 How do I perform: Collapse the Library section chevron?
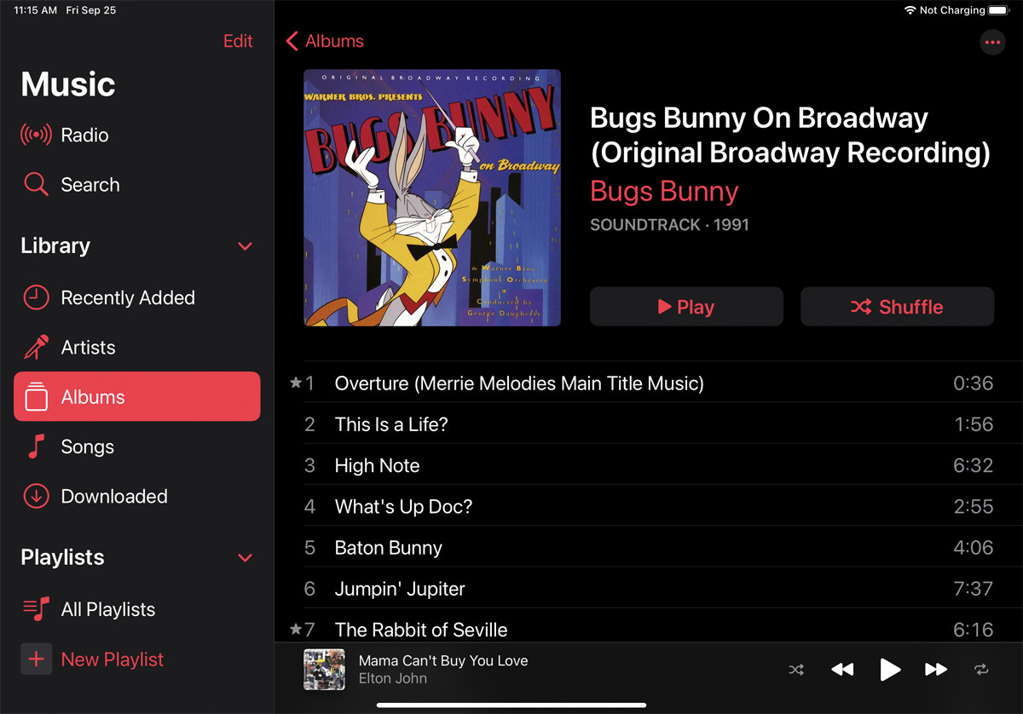tap(245, 246)
